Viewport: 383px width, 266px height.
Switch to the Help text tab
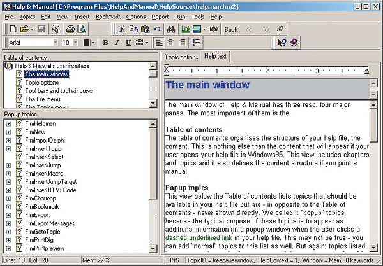(215, 56)
